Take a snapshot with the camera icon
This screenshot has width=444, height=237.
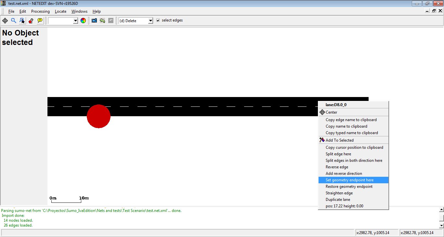point(94,21)
